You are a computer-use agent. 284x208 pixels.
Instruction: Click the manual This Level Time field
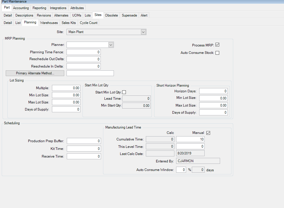pyautogui.click(x=190, y=146)
